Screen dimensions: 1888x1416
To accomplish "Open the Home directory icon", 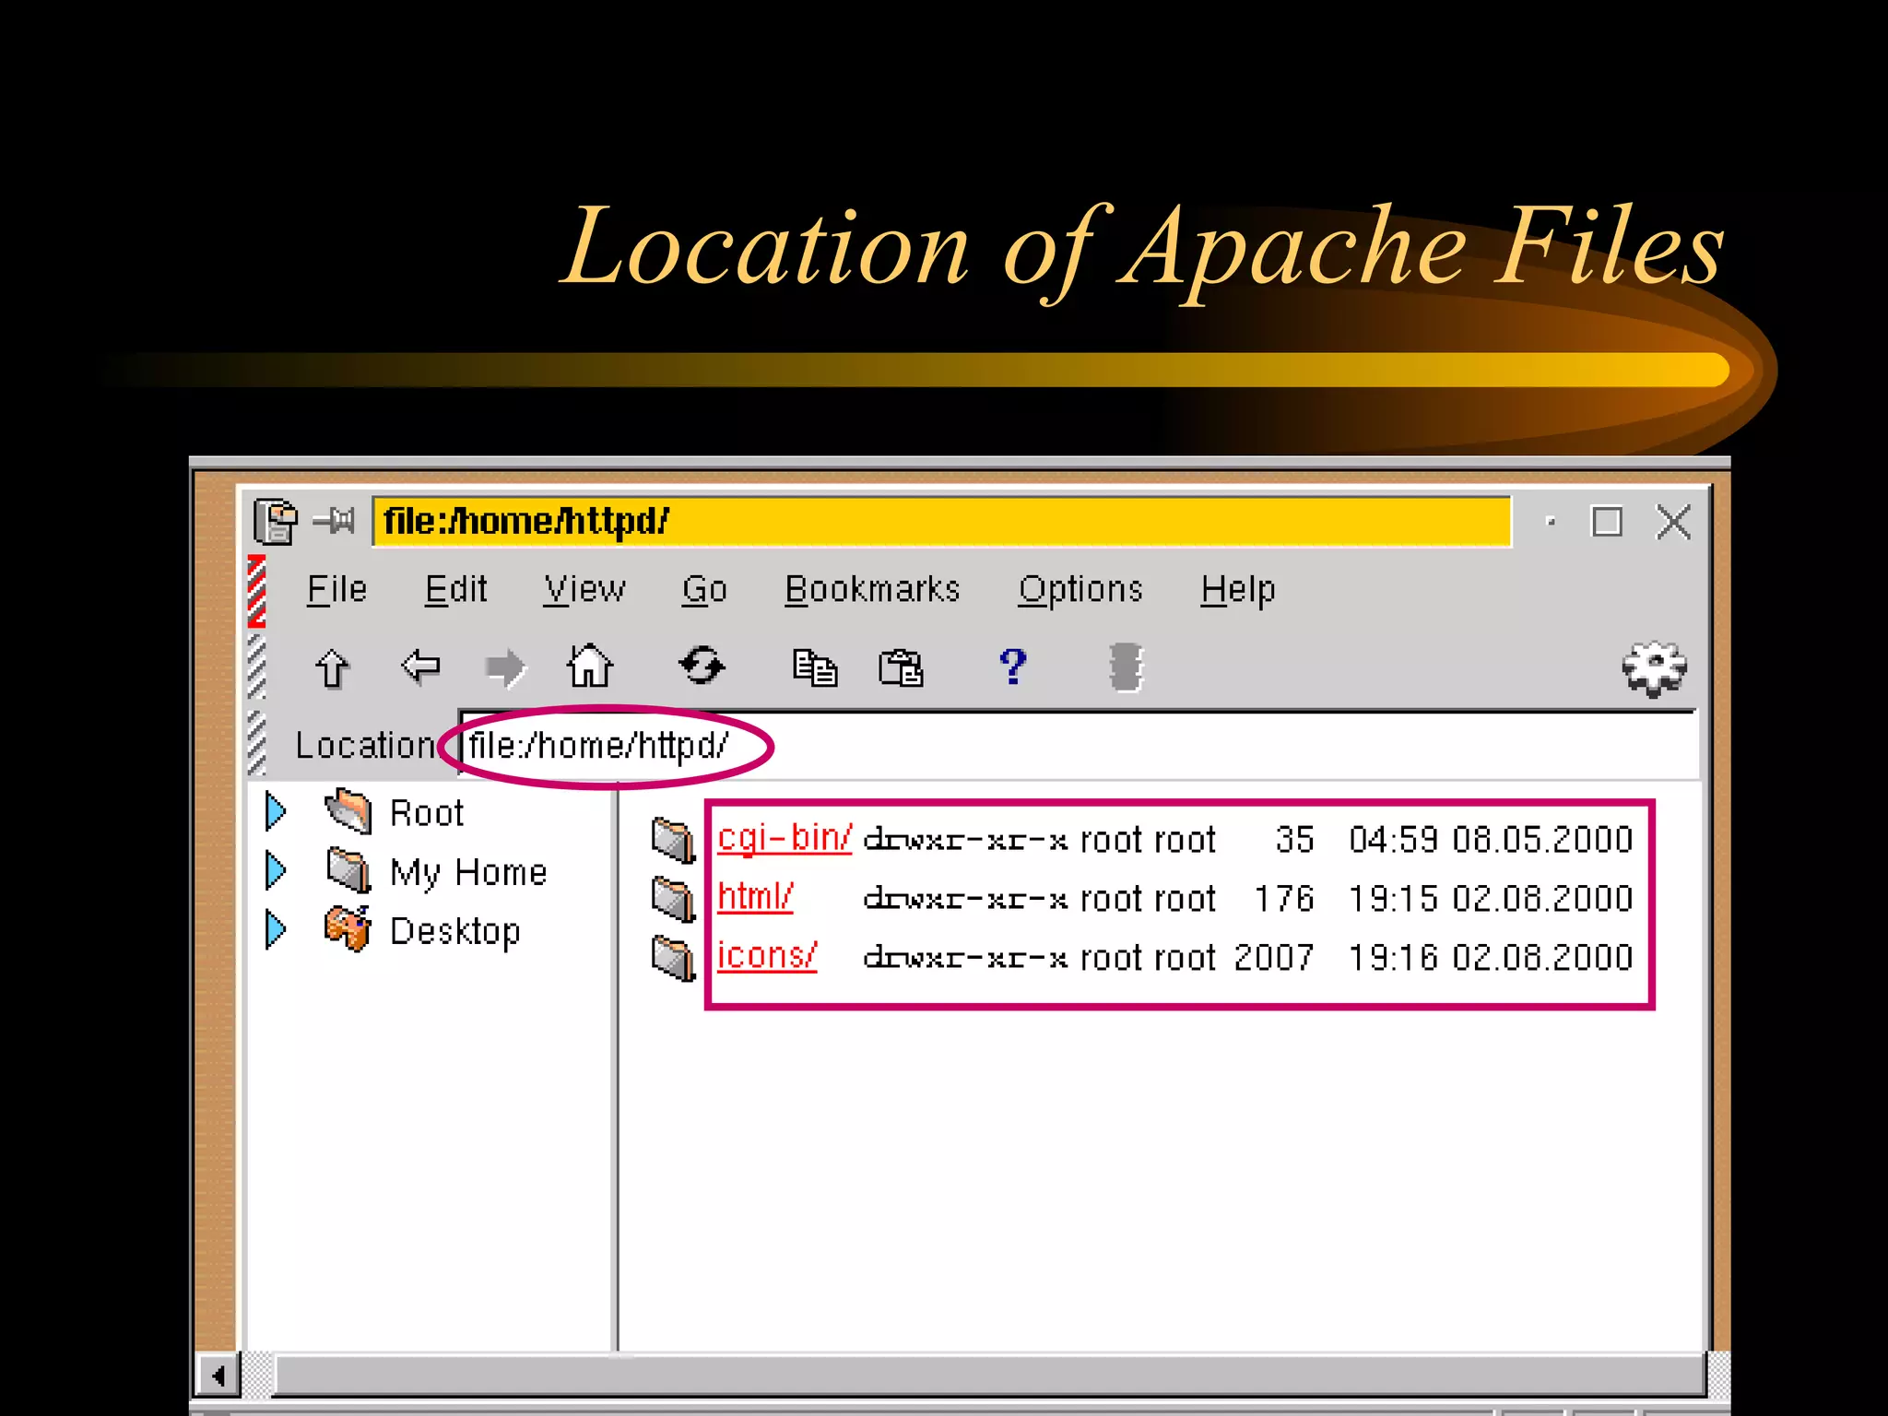I will [590, 666].
